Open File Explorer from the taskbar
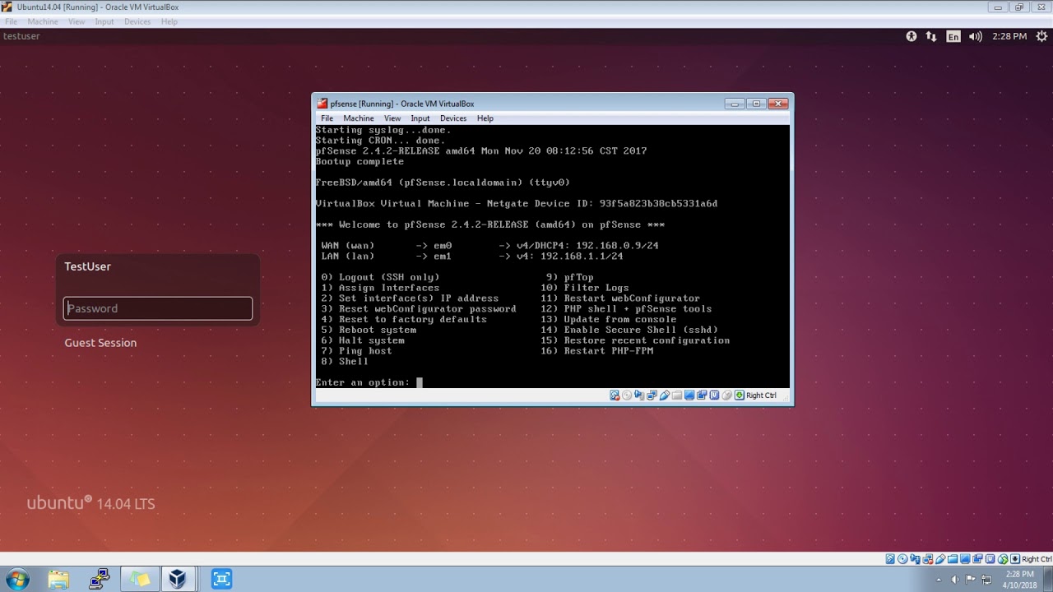The width and height of the screenshot is (1053, 592). [x=58, y=579]
